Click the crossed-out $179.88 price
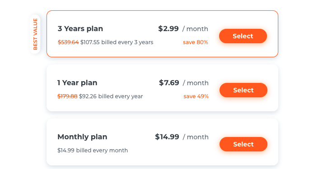Viewport: 309px width, 169px height. tap(67, 96)
